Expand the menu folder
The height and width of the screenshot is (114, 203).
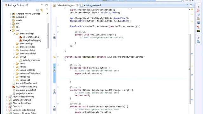(x=14, y=64)
